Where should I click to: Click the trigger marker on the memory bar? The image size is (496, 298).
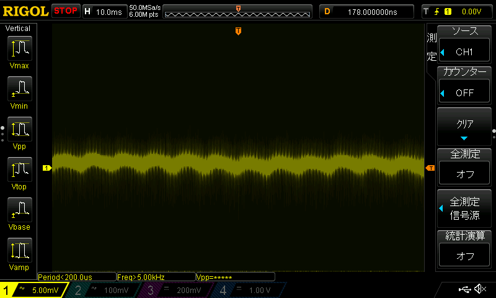(238, 9)
